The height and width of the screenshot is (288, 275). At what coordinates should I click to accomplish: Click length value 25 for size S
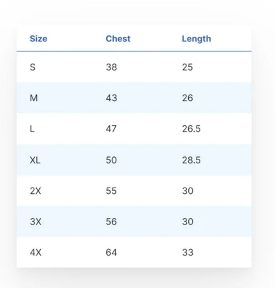point(187,67)
